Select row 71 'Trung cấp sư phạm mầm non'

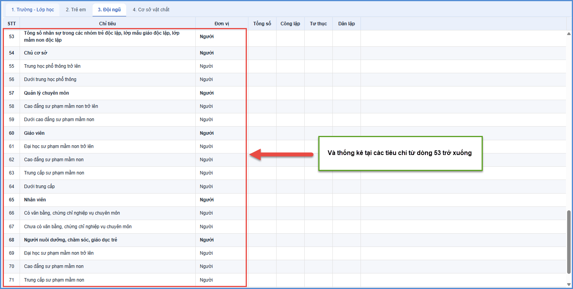pyautogui.click(x=285, y=280)
